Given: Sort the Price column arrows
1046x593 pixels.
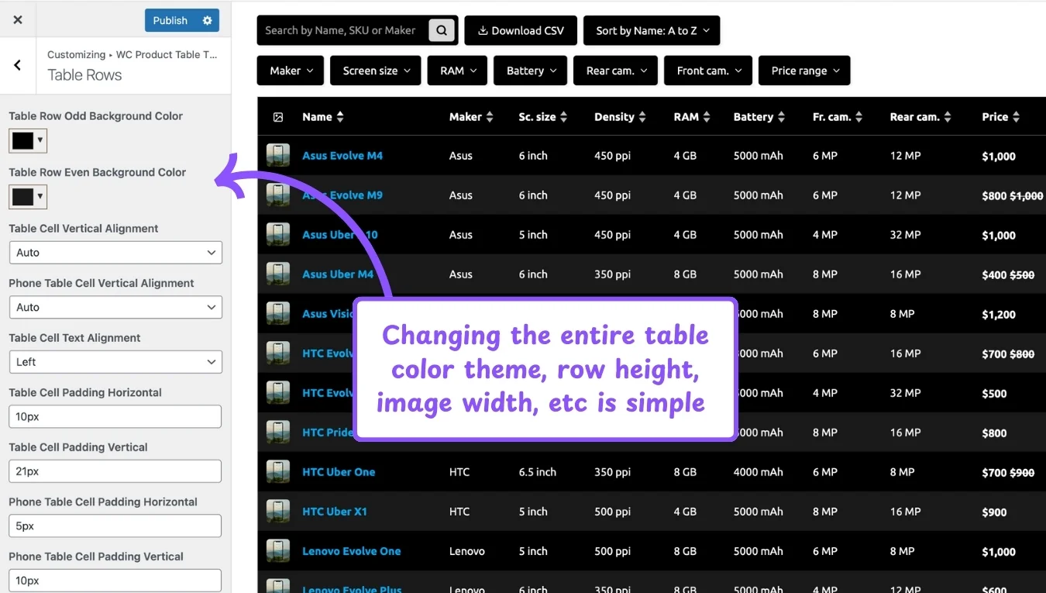Looking at the screenshot, I should point(1016,117).
